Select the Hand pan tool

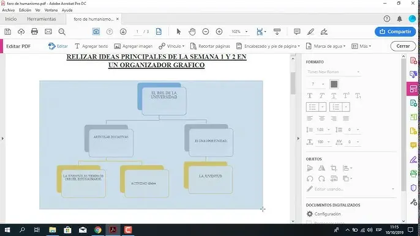(192, 32)
